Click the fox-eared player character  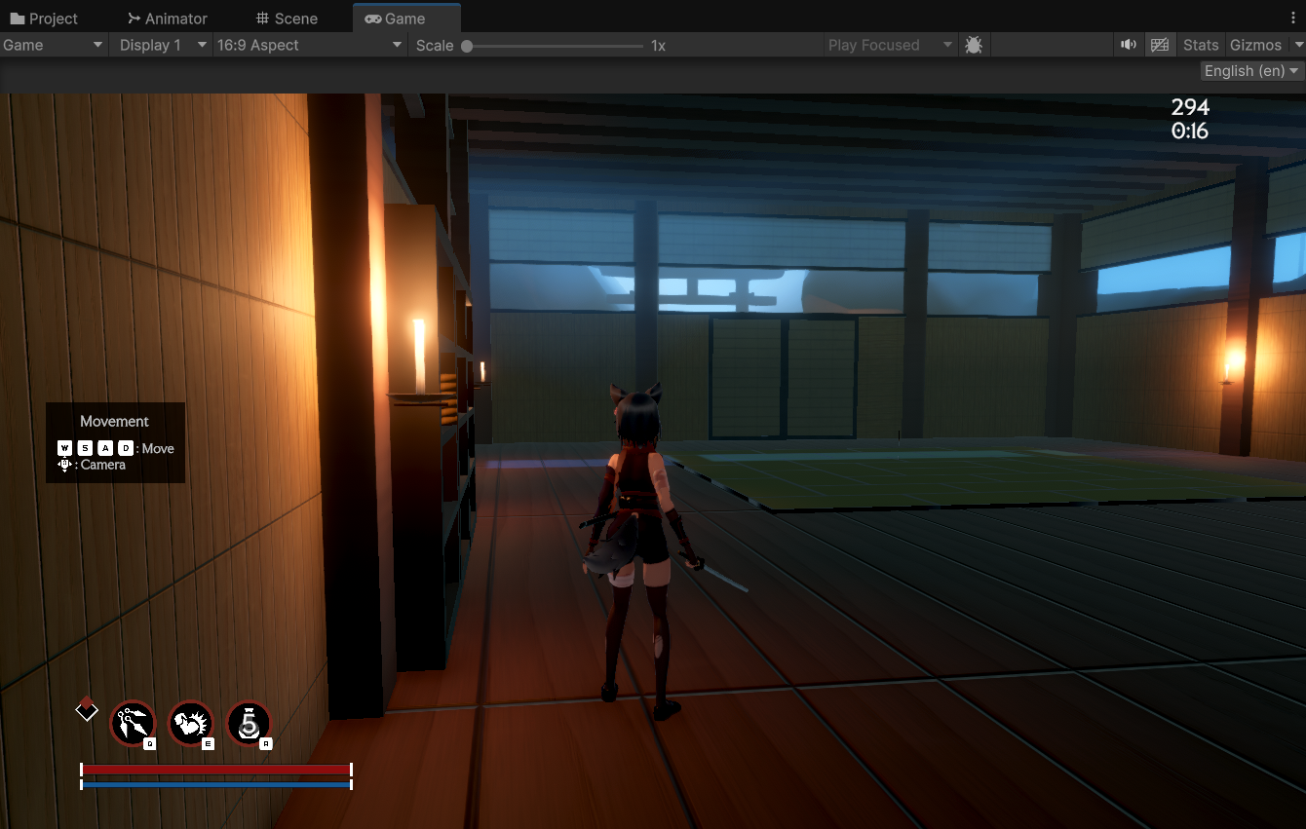[644, 550]
